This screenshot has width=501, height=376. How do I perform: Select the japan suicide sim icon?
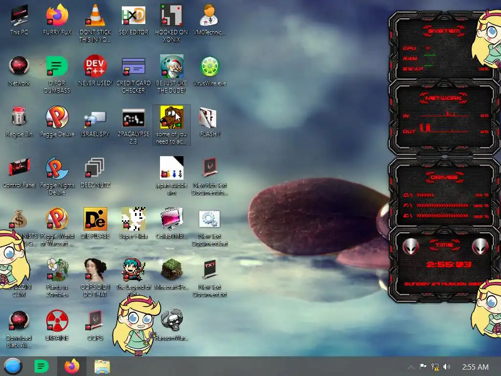click(x=172, y=176)
